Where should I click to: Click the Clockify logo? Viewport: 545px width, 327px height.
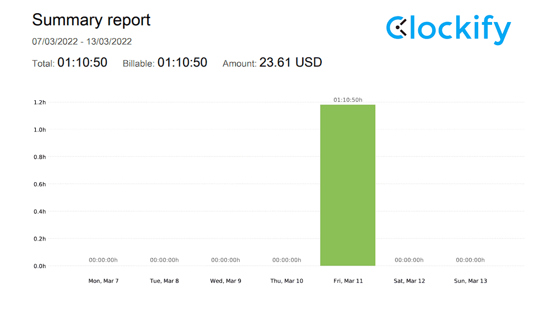(448, 29)
